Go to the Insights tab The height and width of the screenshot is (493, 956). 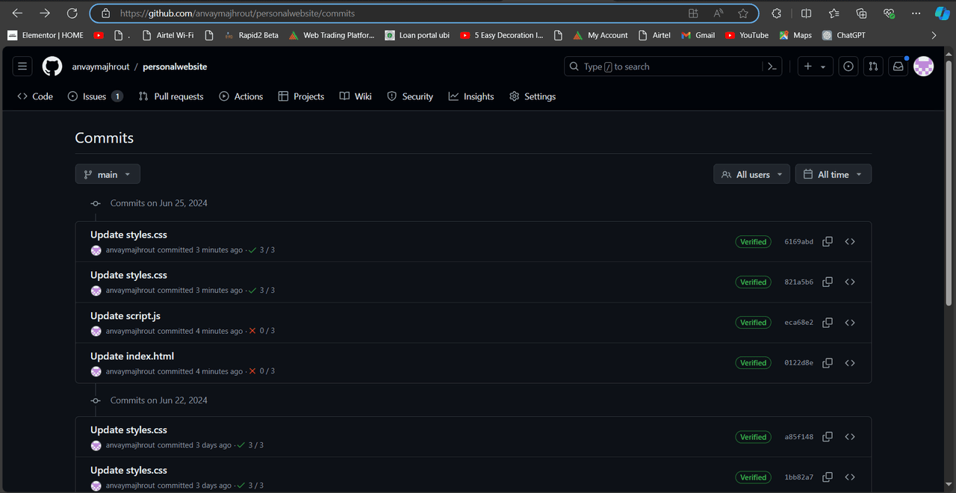(x=471, y=96)
